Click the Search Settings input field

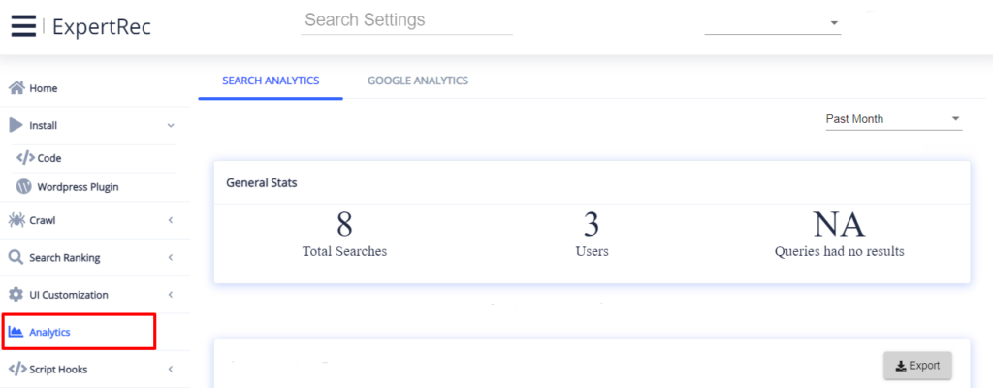[x=406, y=20]
